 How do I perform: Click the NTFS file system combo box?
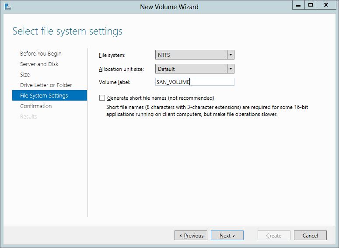pos(191,55)
